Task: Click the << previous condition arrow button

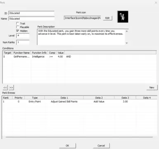Action: pos(5,88)
